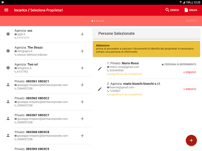Add Privato 0803N1 0803C1 with plus icon
The width and height of the screenshot is (202, 151).
[x=82, y=85]
